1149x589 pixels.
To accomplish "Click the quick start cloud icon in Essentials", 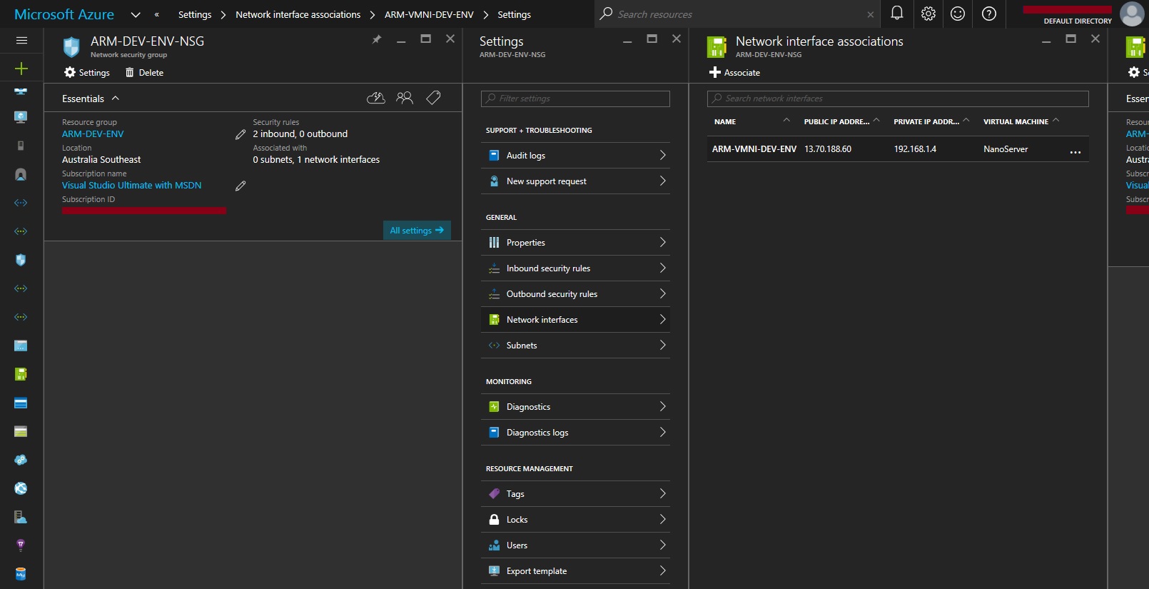I will tap(375, 98).
